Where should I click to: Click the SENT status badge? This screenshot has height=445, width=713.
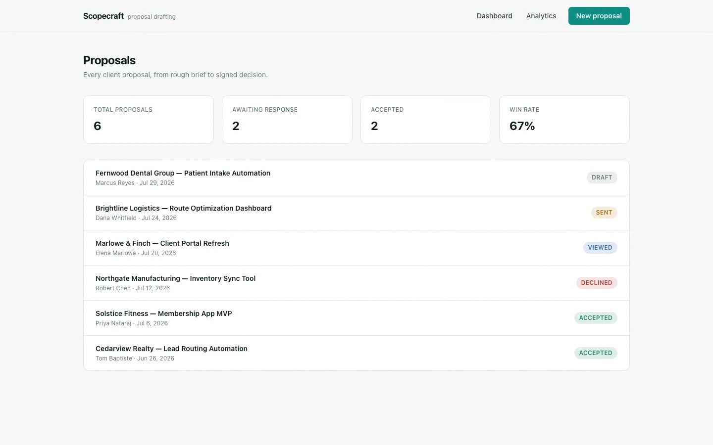(x=604, y=213)
